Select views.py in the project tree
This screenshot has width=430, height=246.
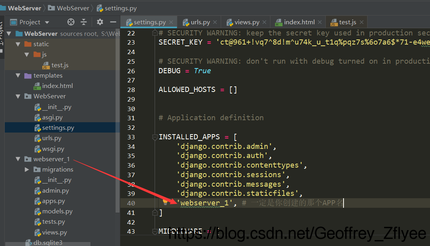[x=55, y=232]
